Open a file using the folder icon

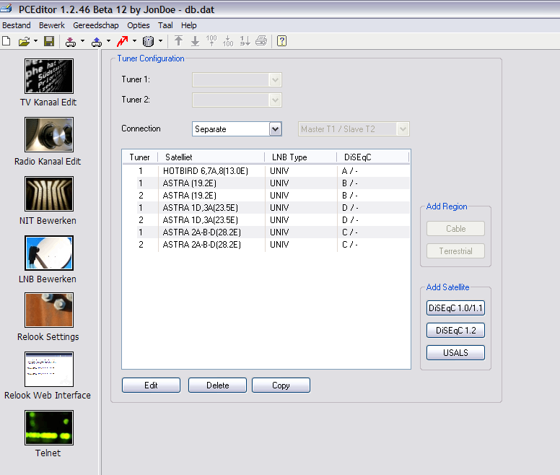(24, 41)
